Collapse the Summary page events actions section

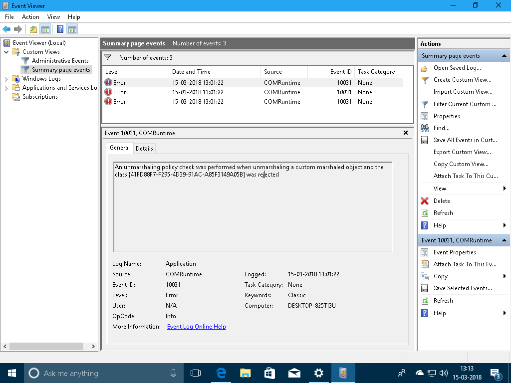click(x=504, y=56)
